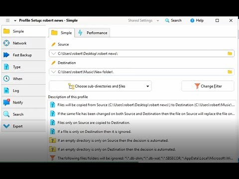Open the Notify section in sidebar
This screenshot has height=179, width=239.
(x=23, y=102)
